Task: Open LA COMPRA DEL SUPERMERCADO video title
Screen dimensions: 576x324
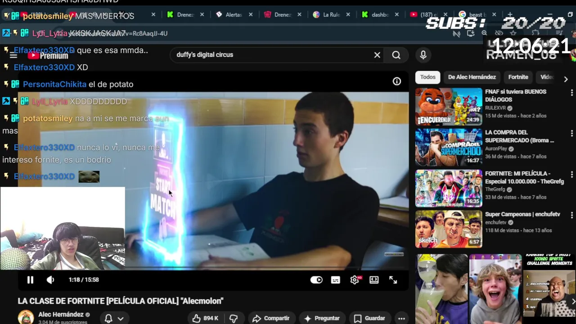Action: pyautogui.click(x=519, y=136)
